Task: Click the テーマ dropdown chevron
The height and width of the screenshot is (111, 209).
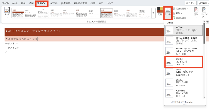Action: [7, 17]
